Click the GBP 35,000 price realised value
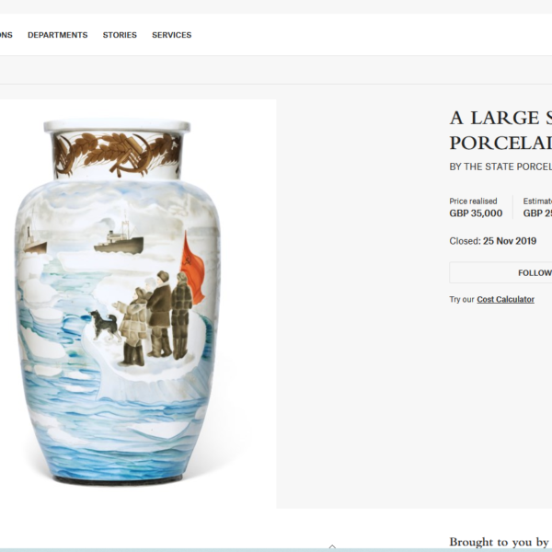552x552 pixels. [x=476, y=213]
